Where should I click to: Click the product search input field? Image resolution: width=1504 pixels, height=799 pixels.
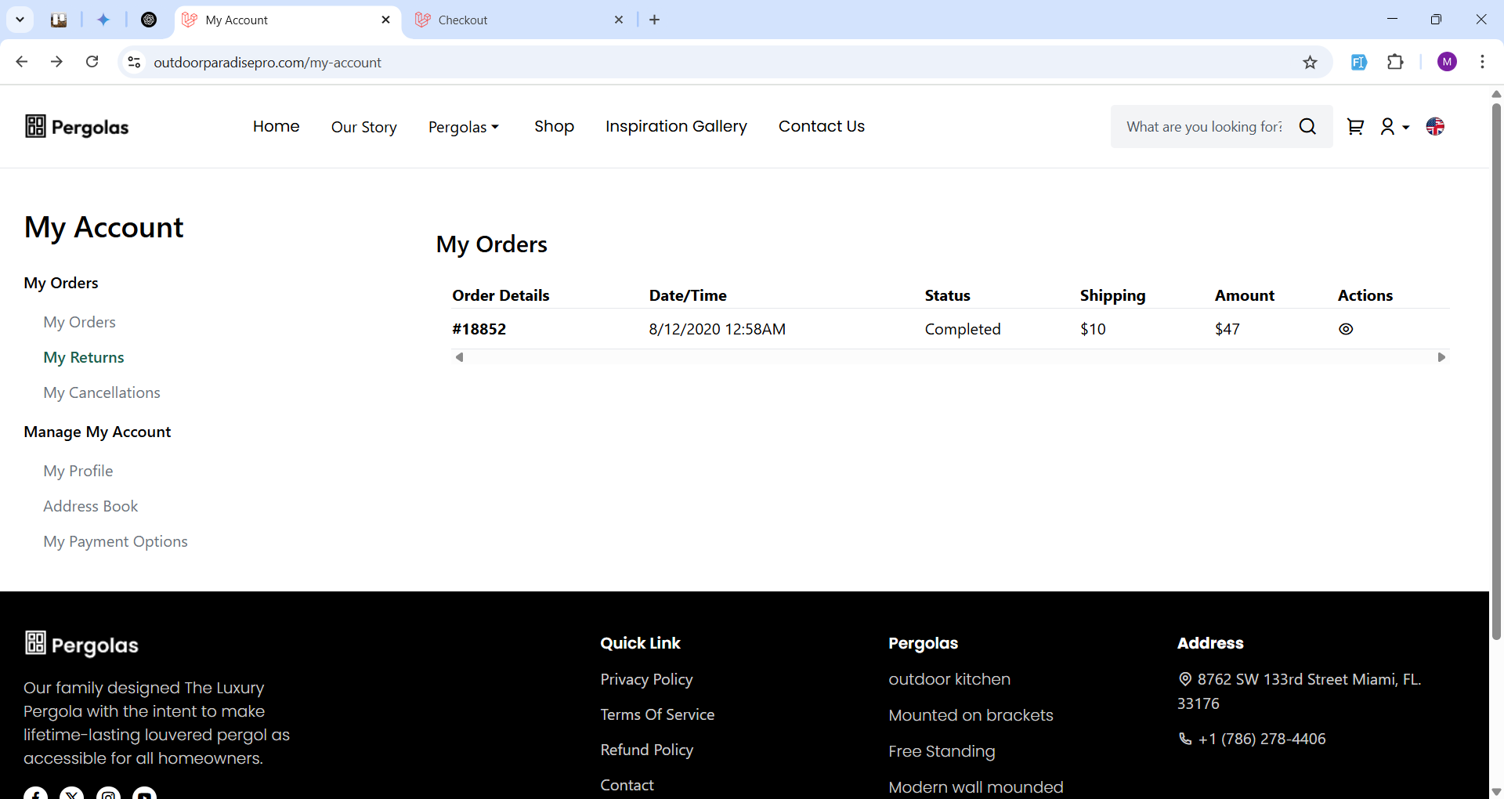pyautogui.click(x=1204, y=126)
